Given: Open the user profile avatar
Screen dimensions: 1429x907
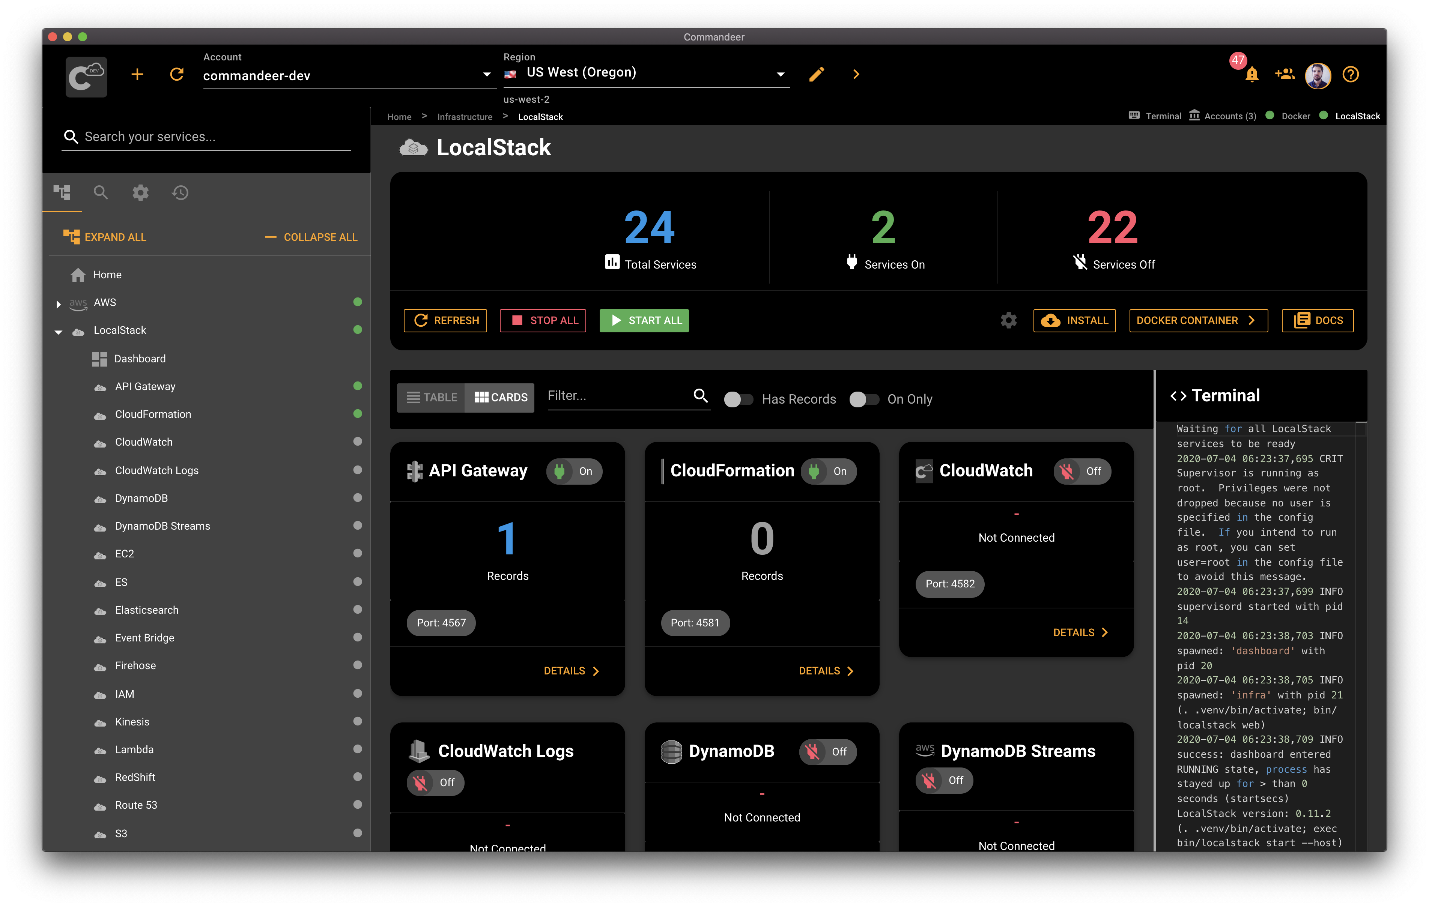Looking at the screenshot, I should click(x=1318, y=75).
